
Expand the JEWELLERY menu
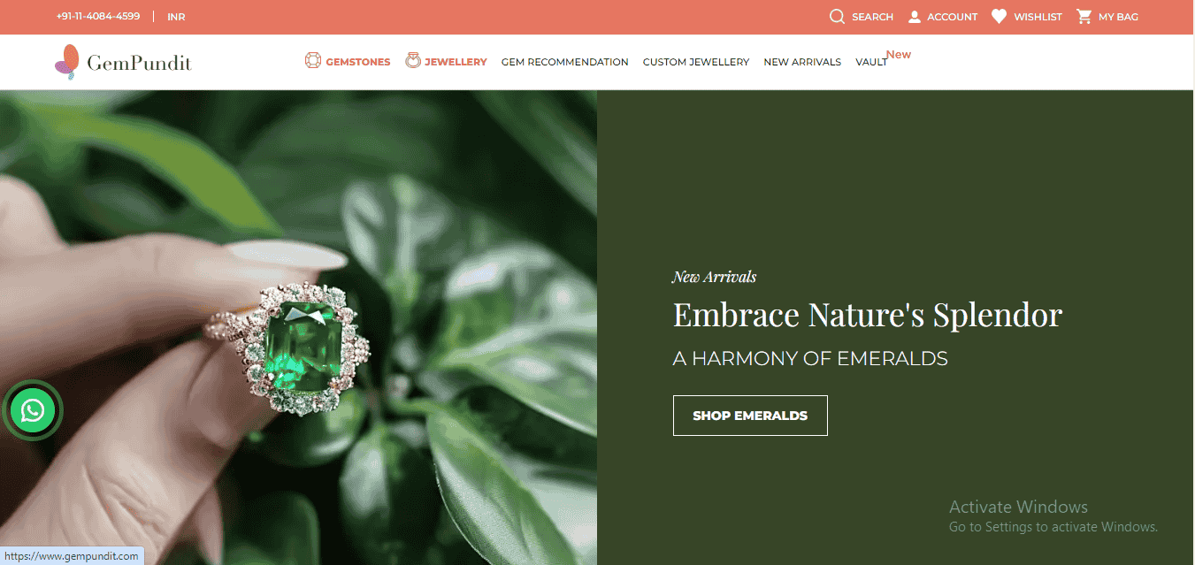click(456, 62)
